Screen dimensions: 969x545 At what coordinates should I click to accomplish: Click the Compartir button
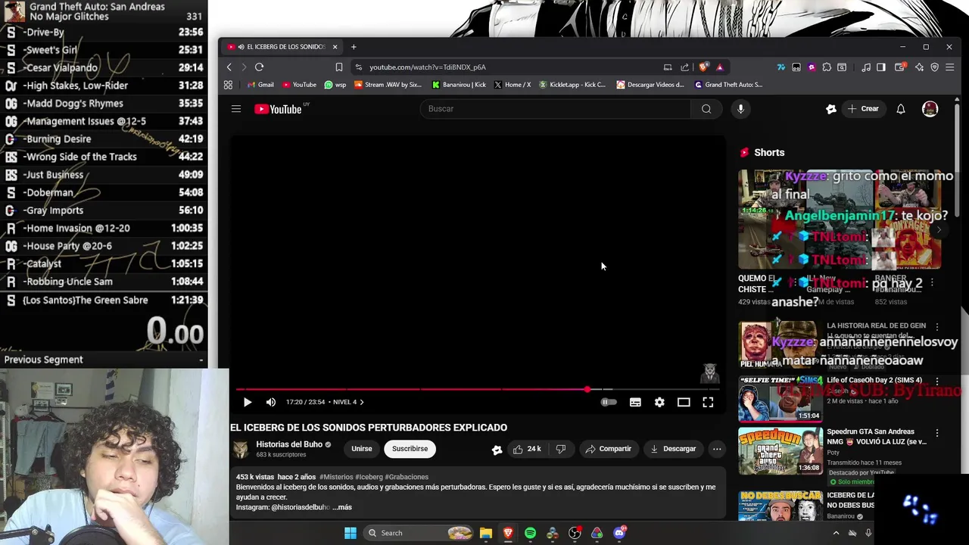pos(608,449)
